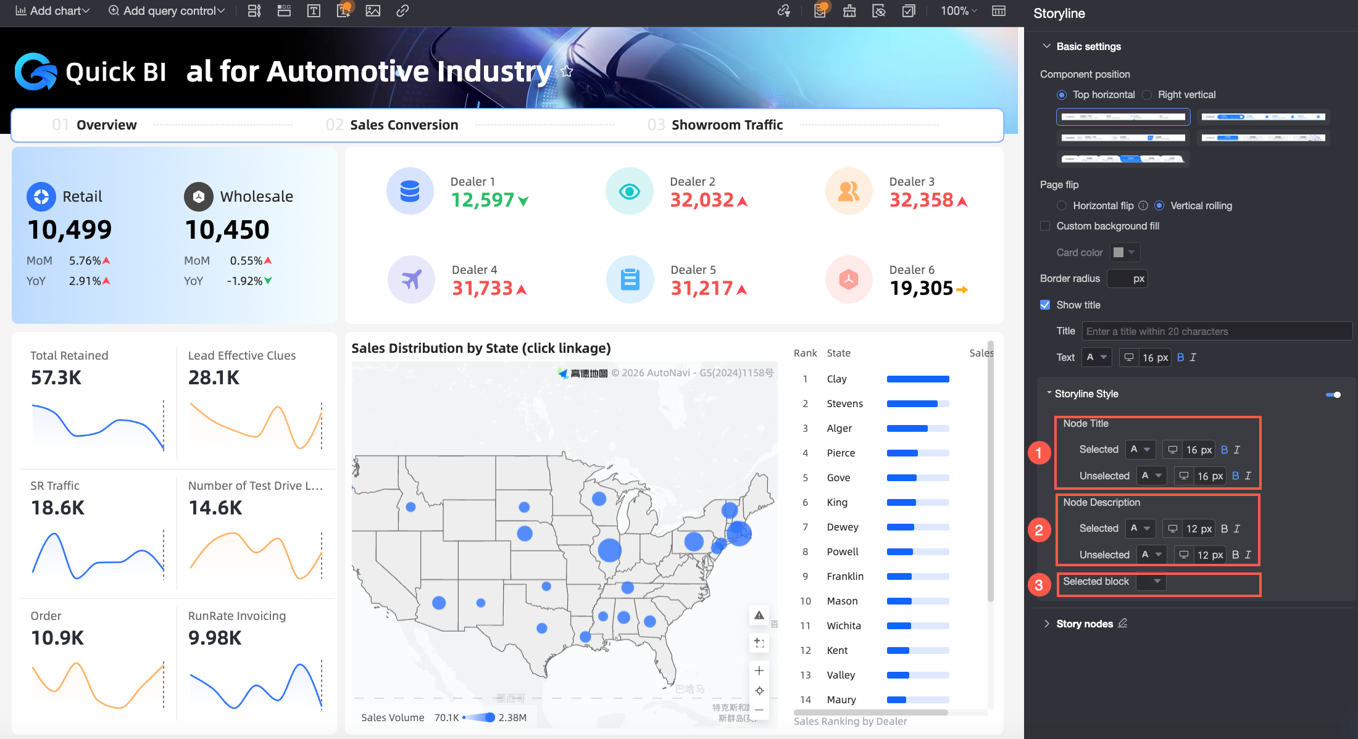1358x739 pixels.
Task: Open the Card color swatch picker
Action: (1124, 252)
